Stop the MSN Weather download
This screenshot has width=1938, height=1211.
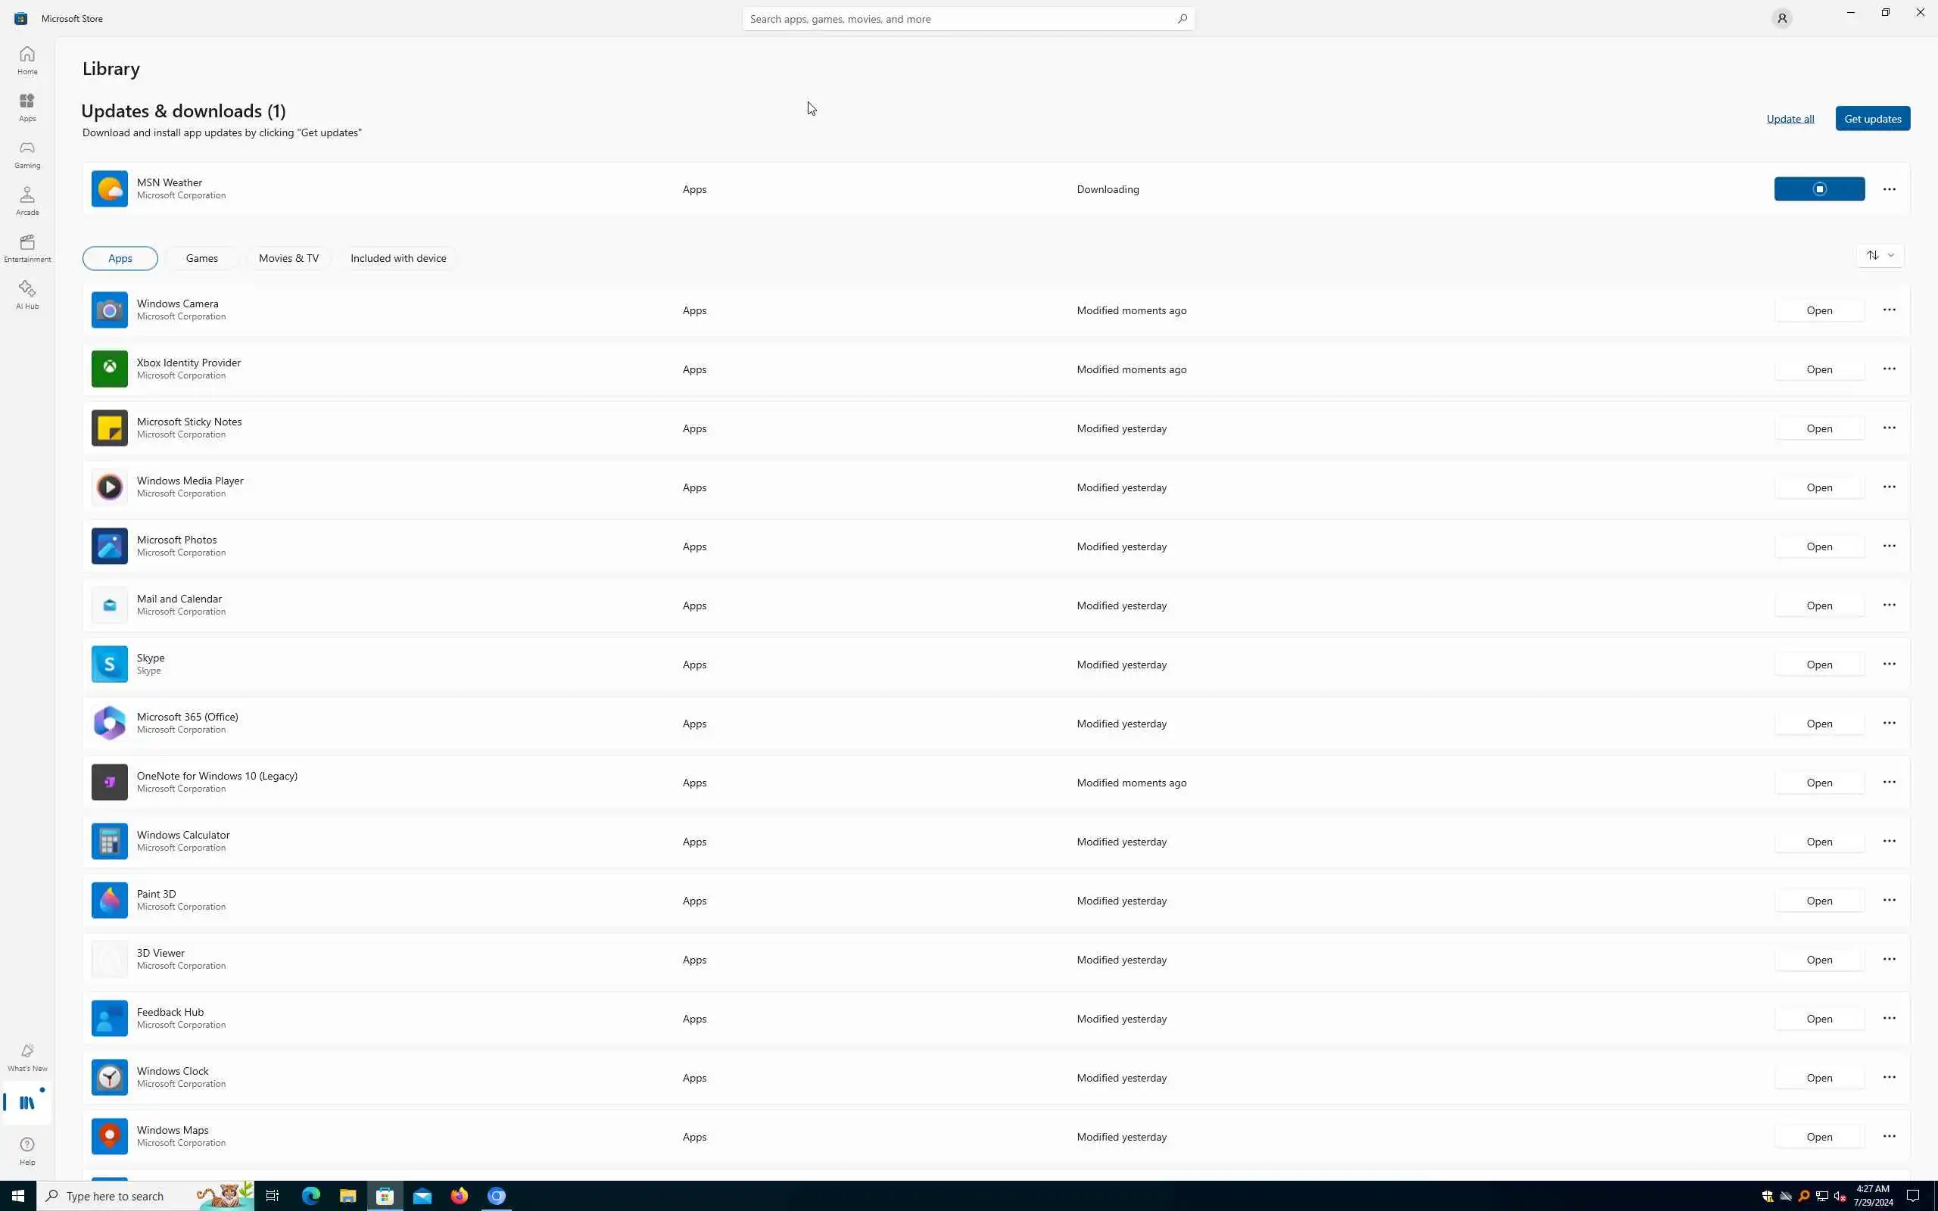coord(1818,189)
